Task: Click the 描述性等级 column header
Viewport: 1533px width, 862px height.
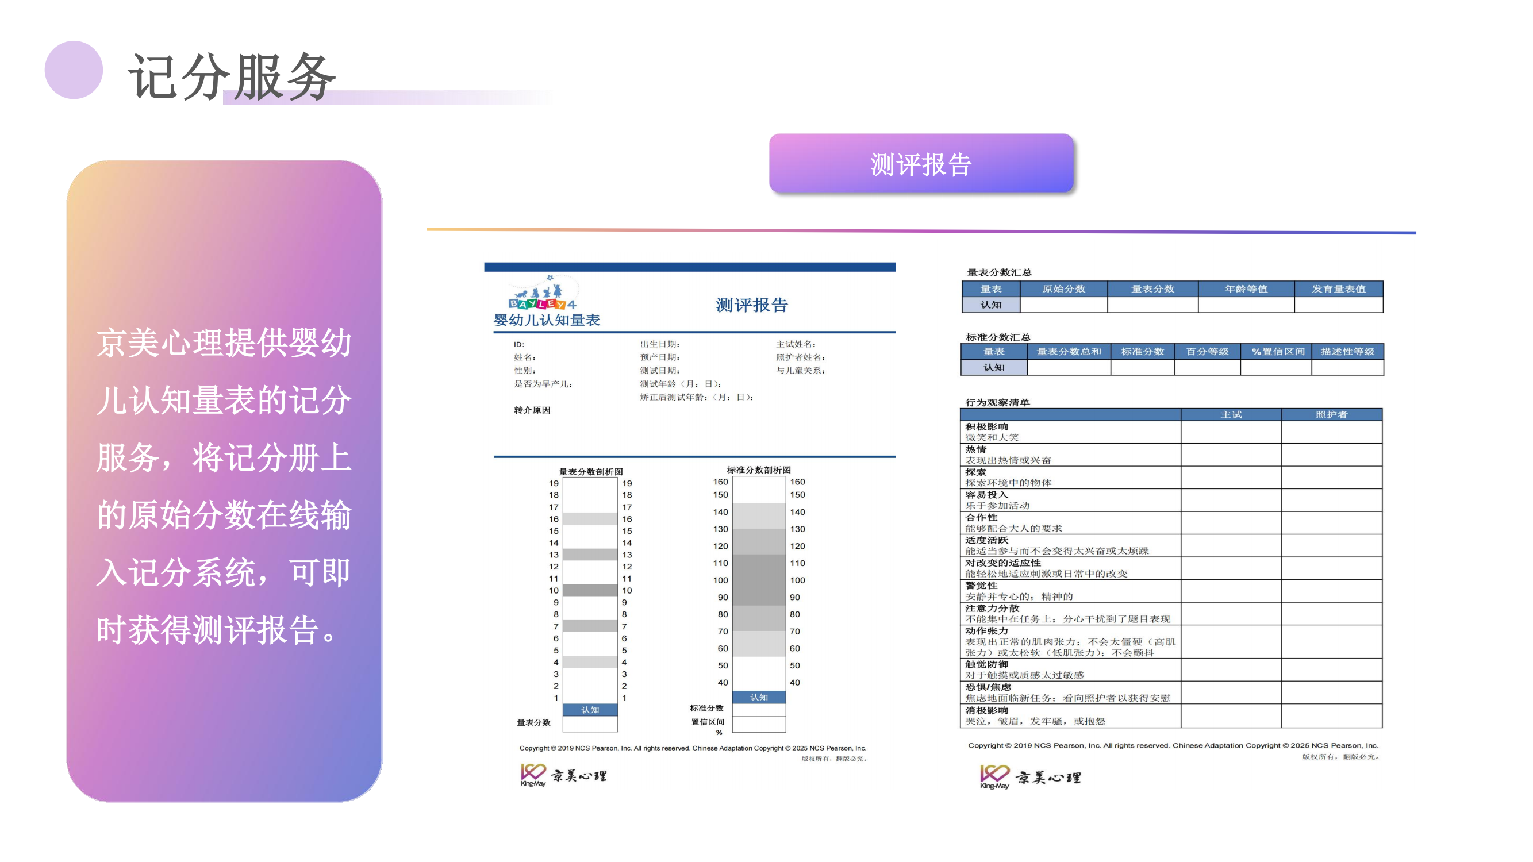Action: [1347, 352]
